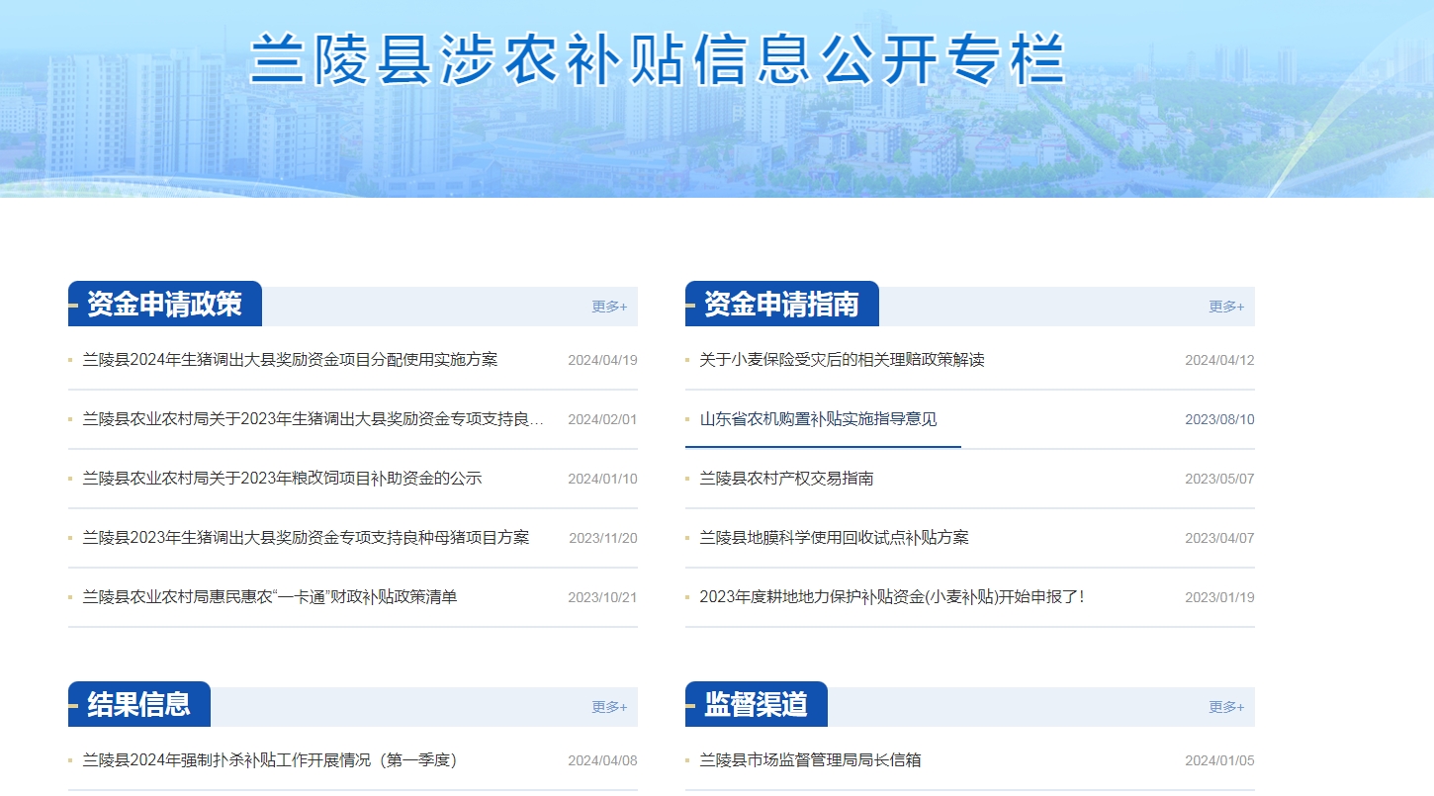Open 关于小麦保险受灾后的相关理赔政策解读
The image size is (1434, 796).
coord(842,360)
